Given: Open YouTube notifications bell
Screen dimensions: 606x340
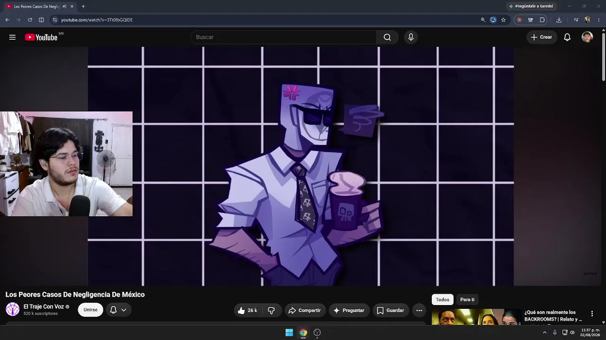Looking at the screenshot, I should (x=567, y=37).
